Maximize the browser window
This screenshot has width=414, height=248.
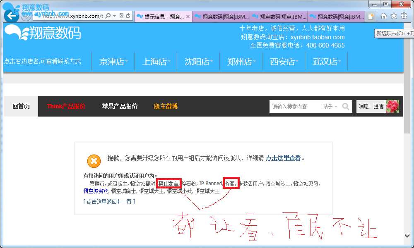(386, 4)
